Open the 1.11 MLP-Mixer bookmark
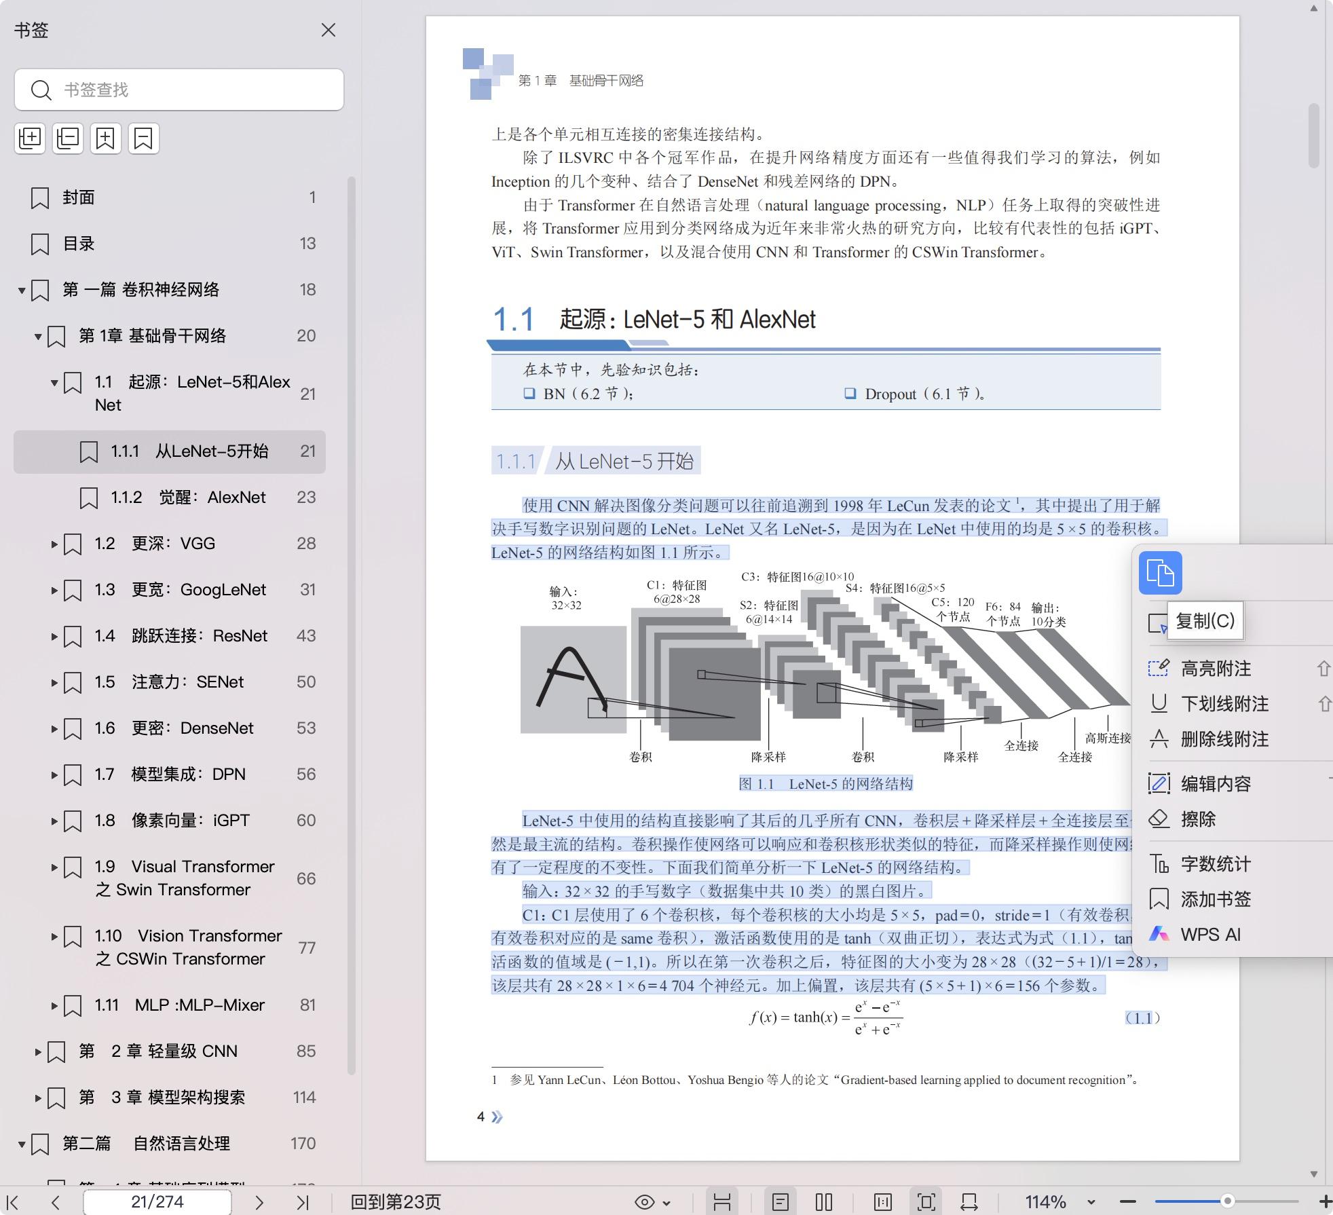This screenshot has width=1333, height=1215. [170, 1005]
